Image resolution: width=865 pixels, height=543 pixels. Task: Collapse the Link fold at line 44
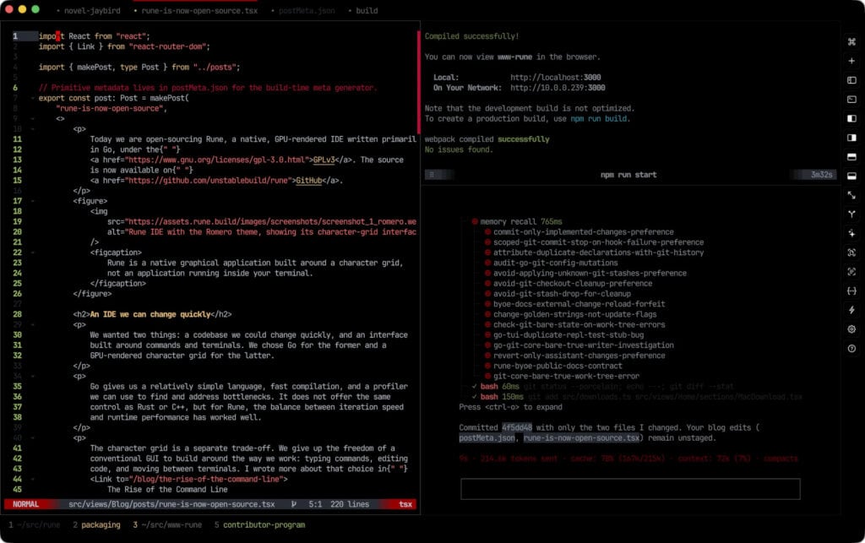pos(33,479)
